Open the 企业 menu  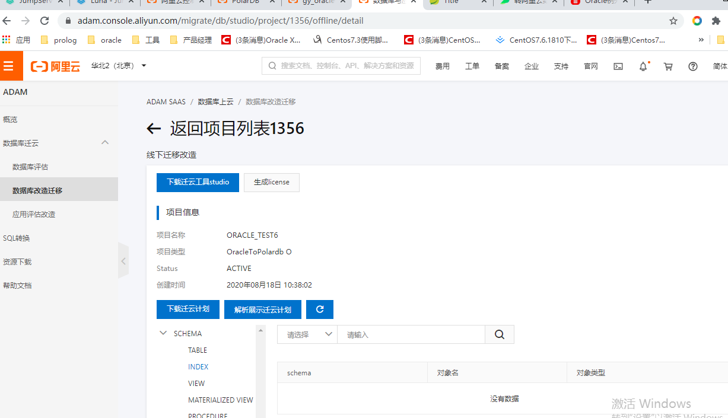532,66
